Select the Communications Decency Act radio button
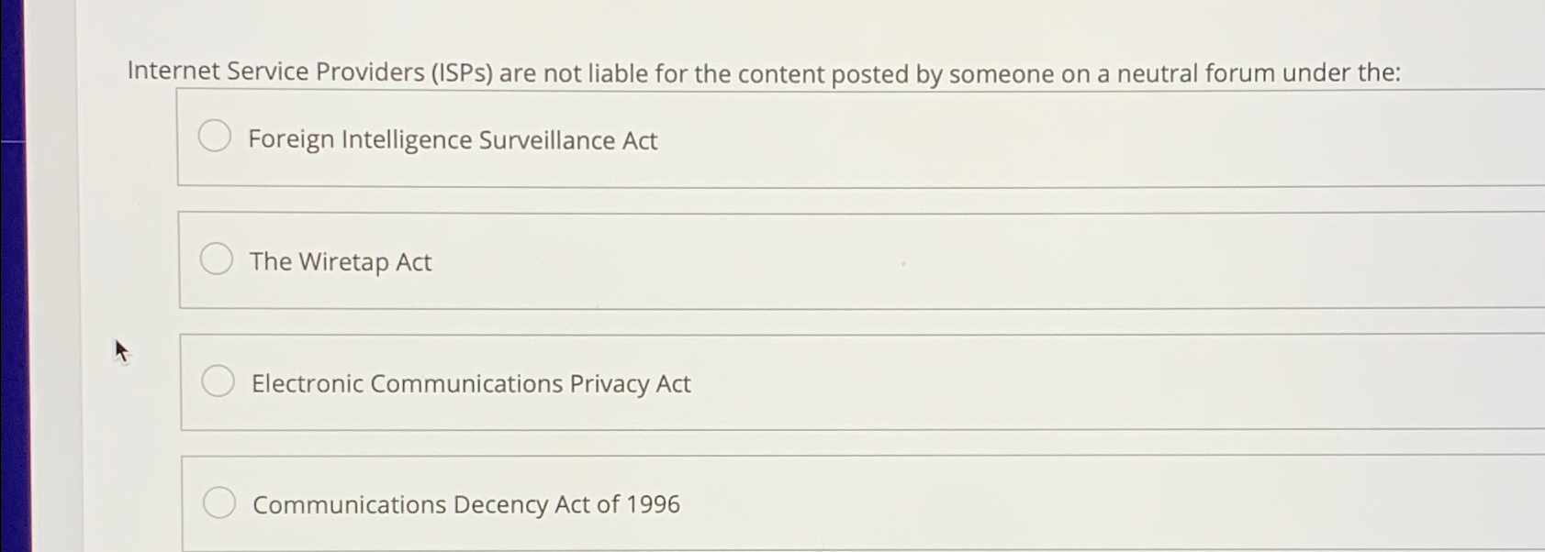 [218, 502]
